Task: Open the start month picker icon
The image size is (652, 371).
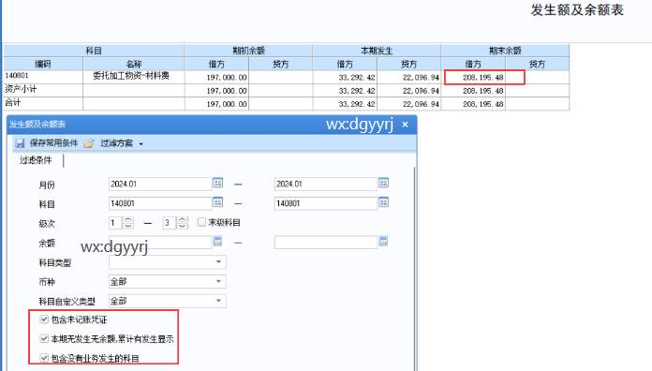Action: point(218,183)
